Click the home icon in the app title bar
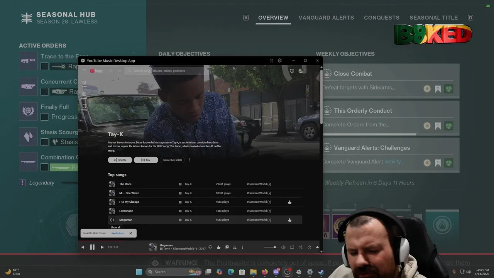 click(271, 61)
